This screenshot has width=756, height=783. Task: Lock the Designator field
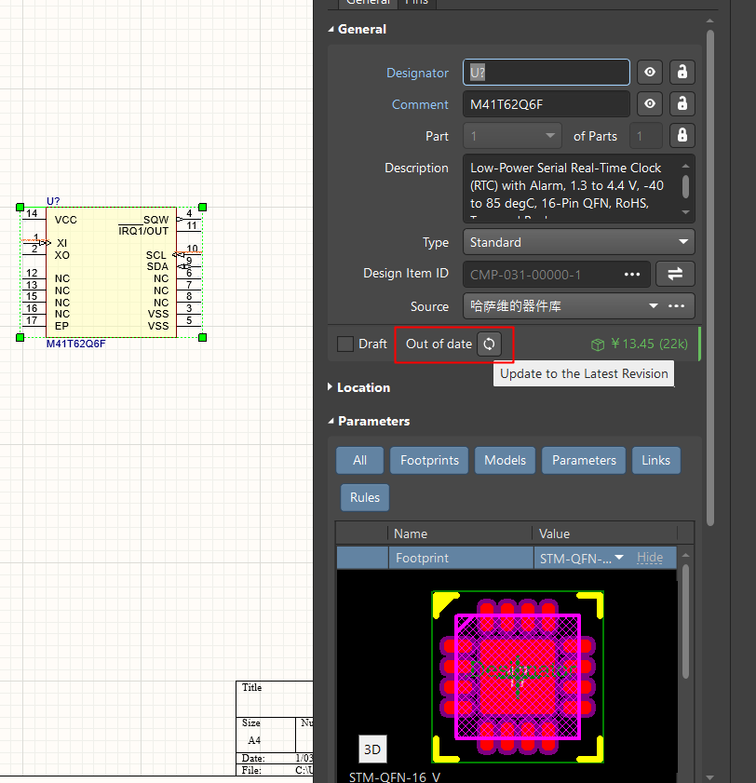click(682, 73)
